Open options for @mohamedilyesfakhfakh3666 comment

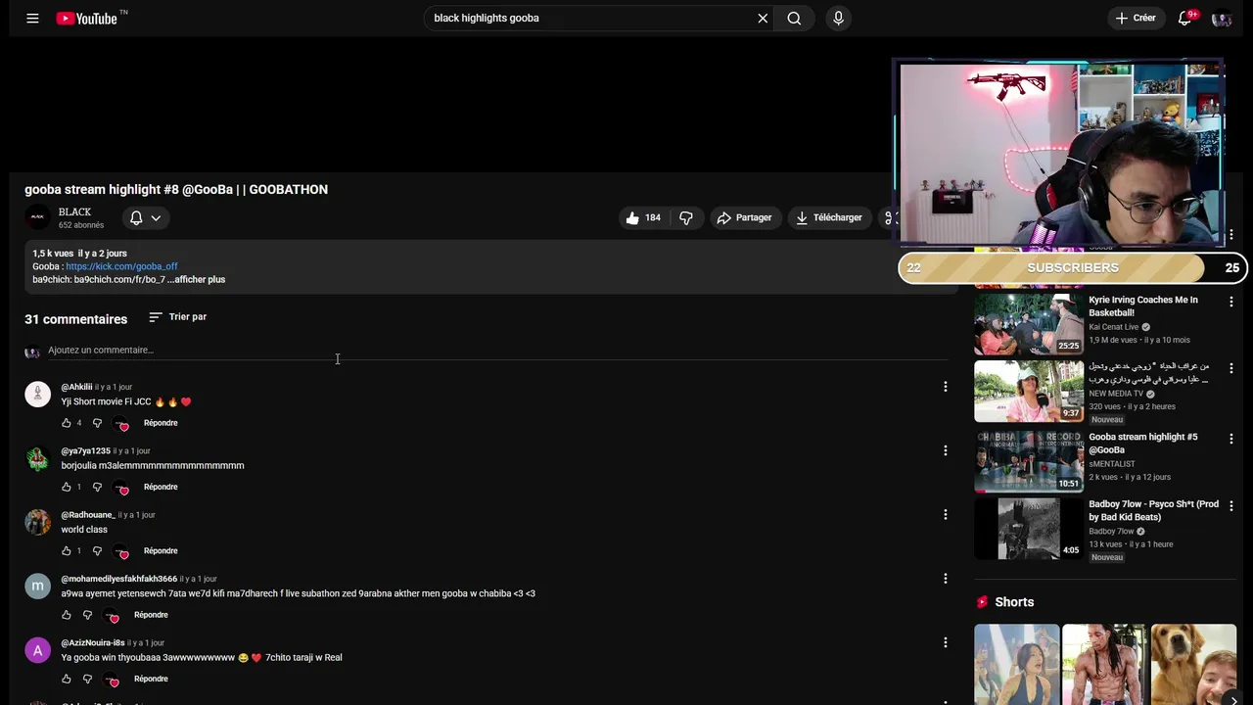[x=945, y=579]
